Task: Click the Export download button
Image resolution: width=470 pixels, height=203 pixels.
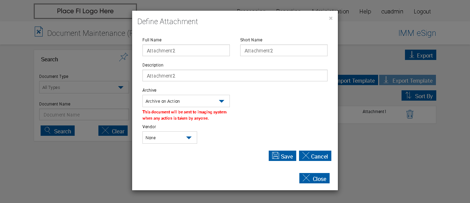Action: point(420,55)
